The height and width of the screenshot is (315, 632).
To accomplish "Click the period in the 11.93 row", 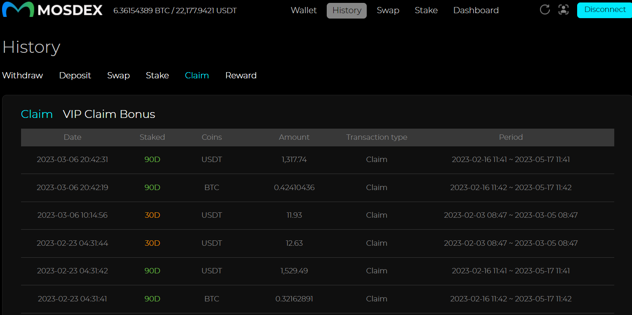I will (511, 215).
